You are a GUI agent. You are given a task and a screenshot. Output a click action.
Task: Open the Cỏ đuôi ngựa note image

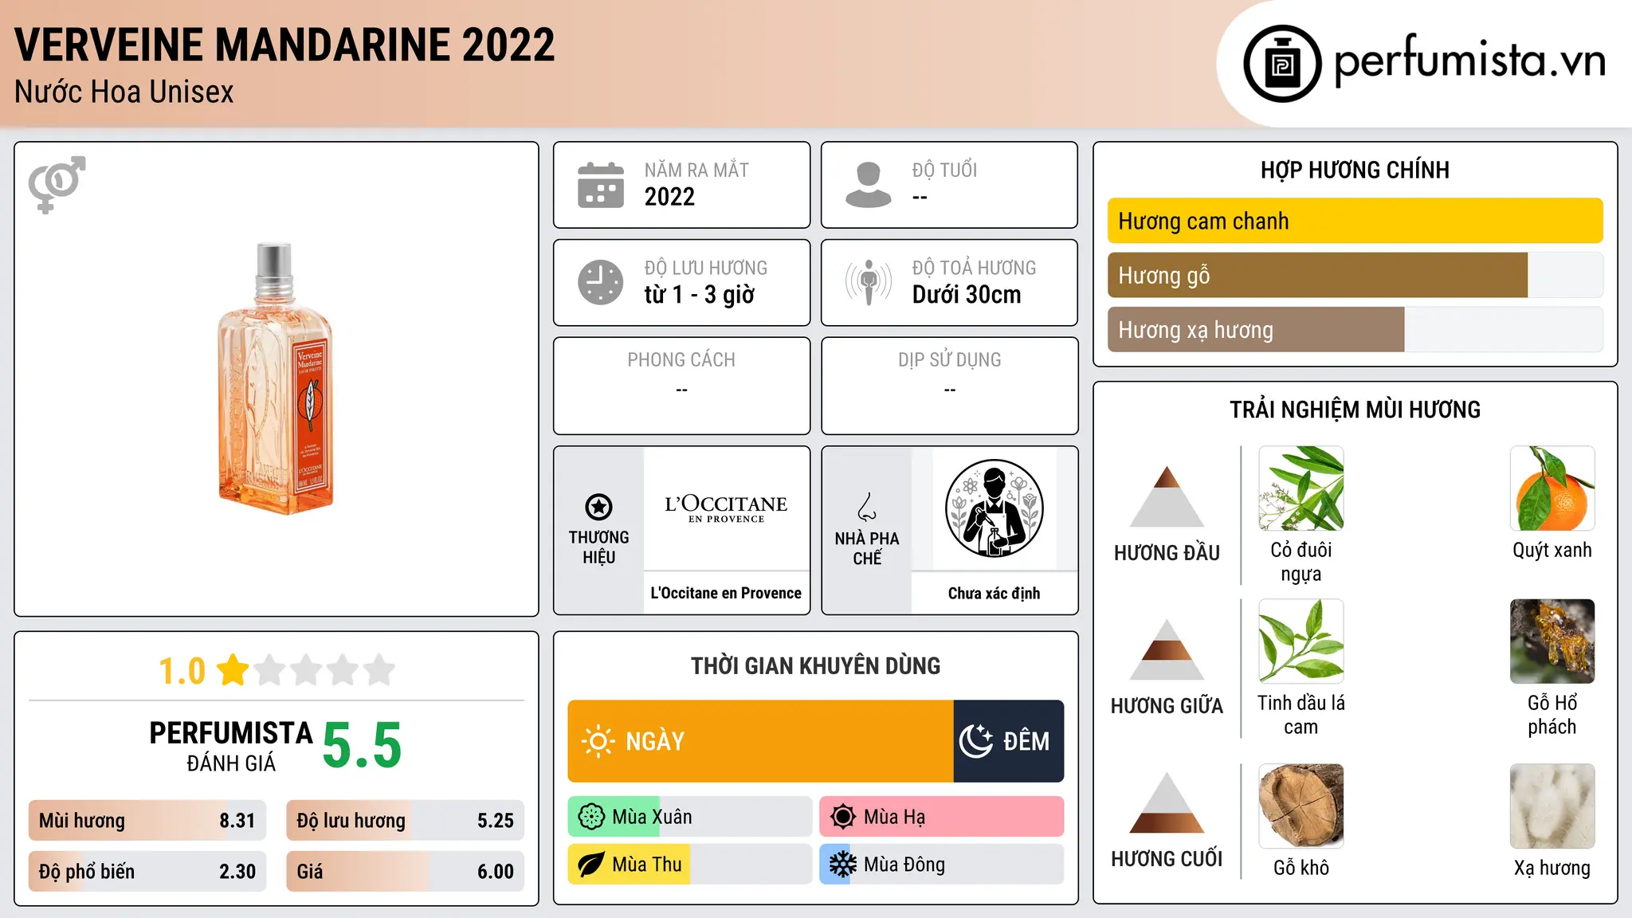(1300, 488)
